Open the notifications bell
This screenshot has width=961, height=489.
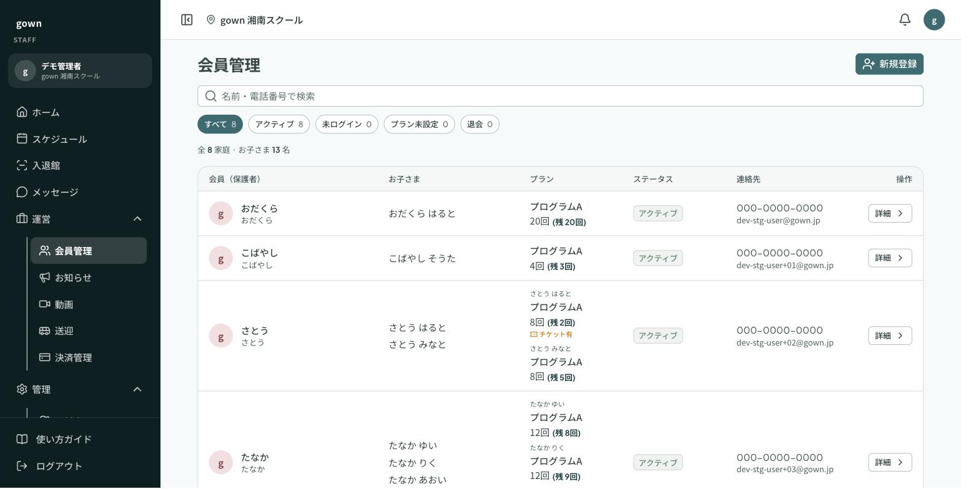905,20
